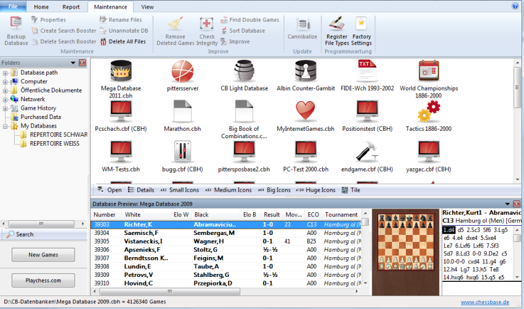This screenshot has height=309, width=524.
Task: Select pittersposbase2.cbh icon
Action: (x=244, y=152)
